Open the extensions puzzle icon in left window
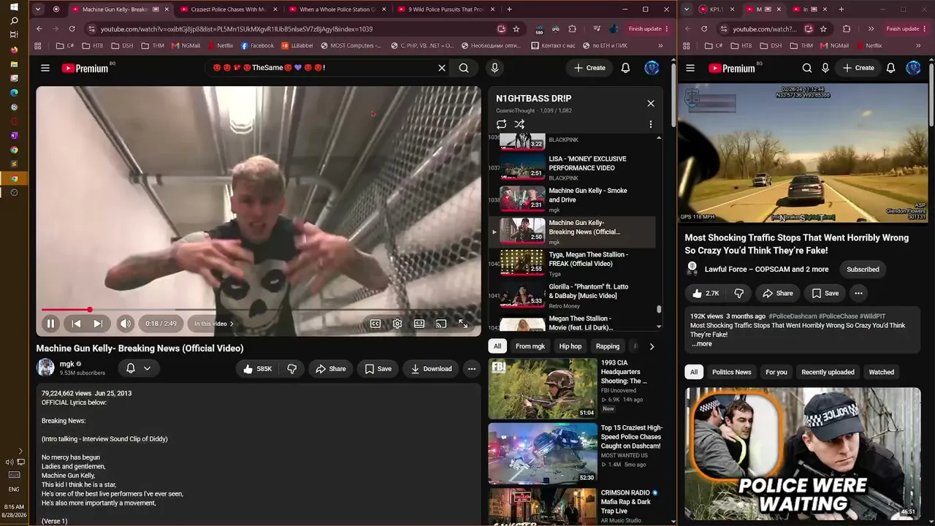 tap(572, 29)
